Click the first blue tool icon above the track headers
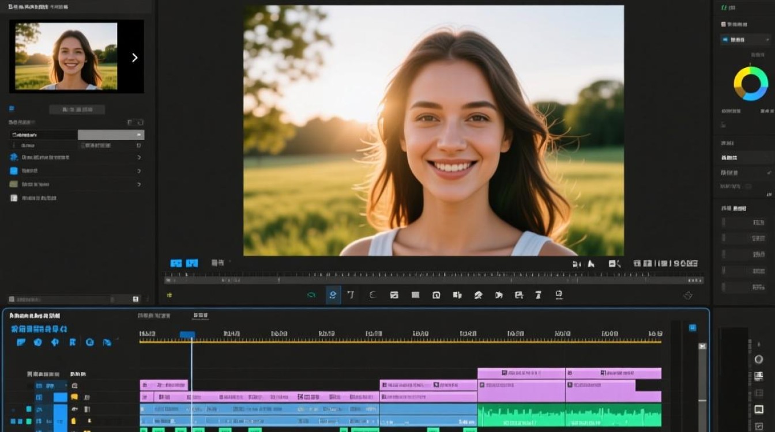Viewport: 775px width, 432px height. 21,342
